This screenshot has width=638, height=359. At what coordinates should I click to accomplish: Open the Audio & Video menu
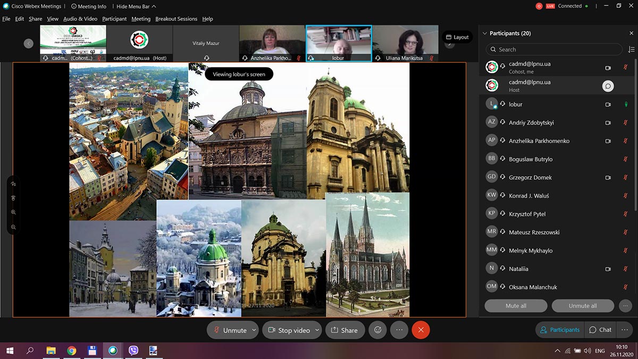click(x=80, y=19)
